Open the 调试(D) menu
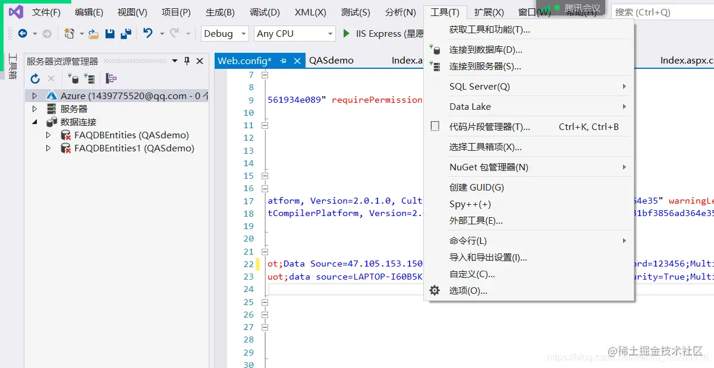 [x=265, y=12]
